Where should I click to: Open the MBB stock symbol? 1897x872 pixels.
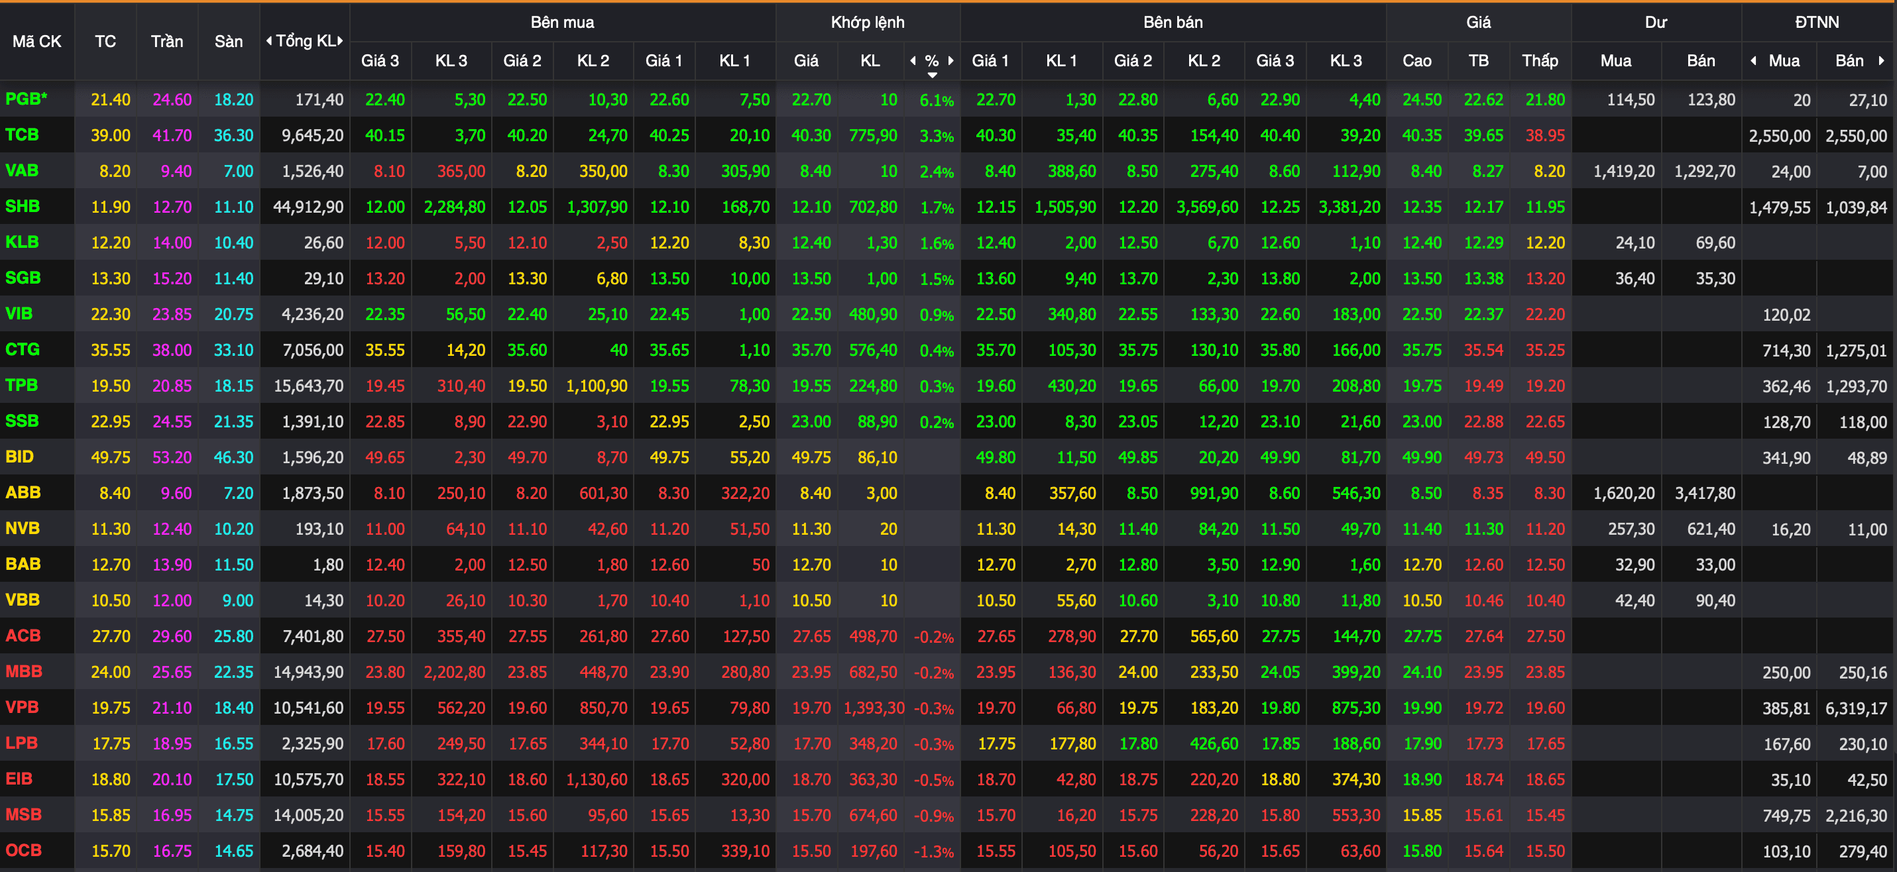pyautogui.click(x=24, y=671)
